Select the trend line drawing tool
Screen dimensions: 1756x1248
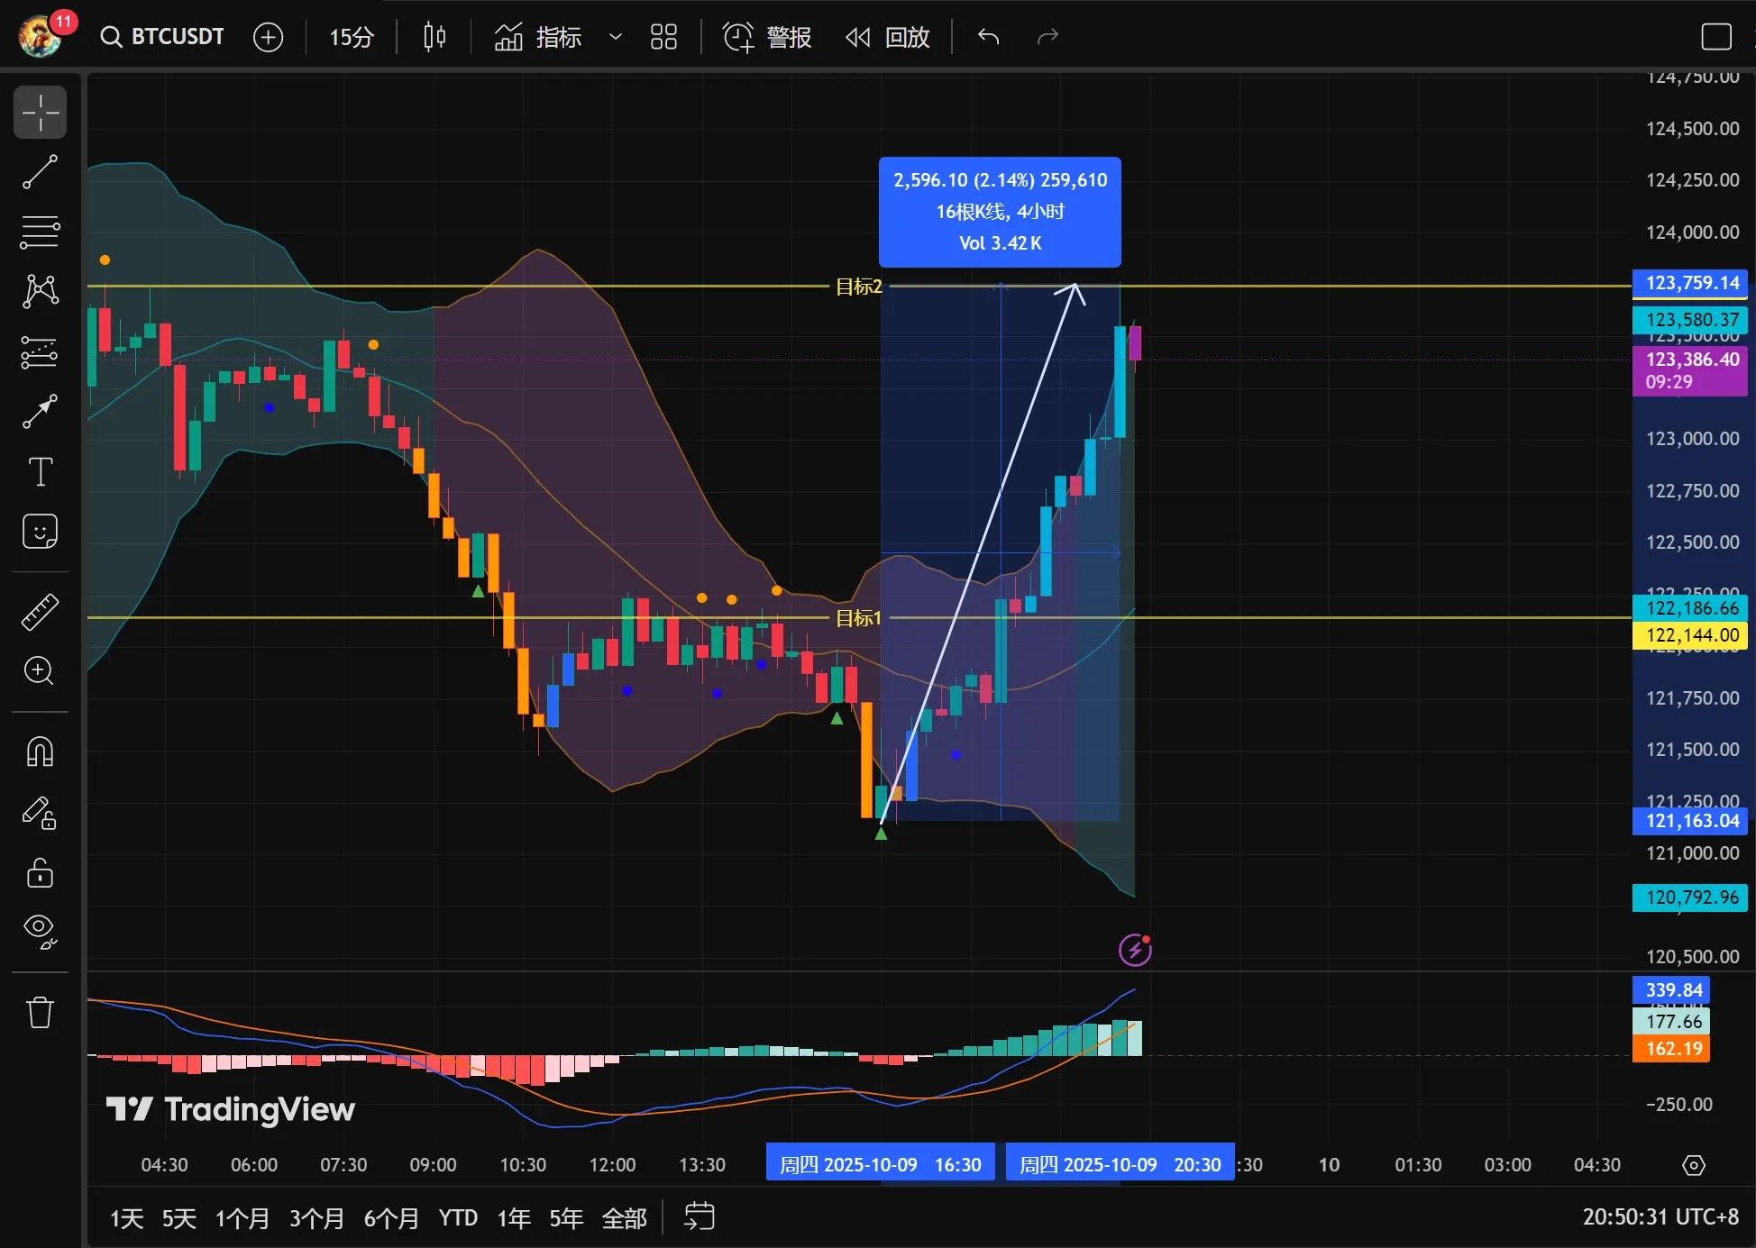(x=40, y=172)
